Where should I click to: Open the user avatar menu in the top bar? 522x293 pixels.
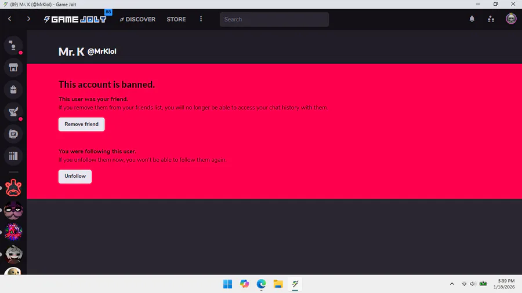tap(511, 19)
